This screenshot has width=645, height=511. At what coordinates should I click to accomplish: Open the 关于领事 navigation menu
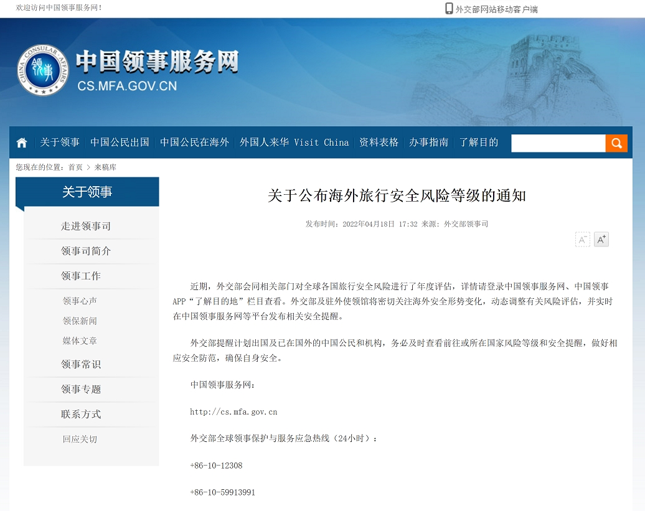(x=59, y=143)
